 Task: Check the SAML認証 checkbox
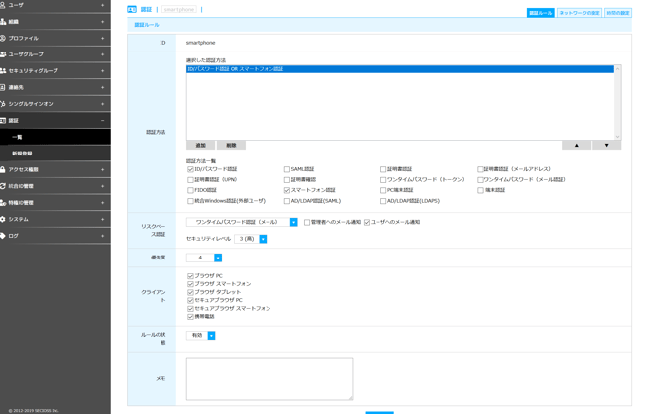tap(286, 169)
